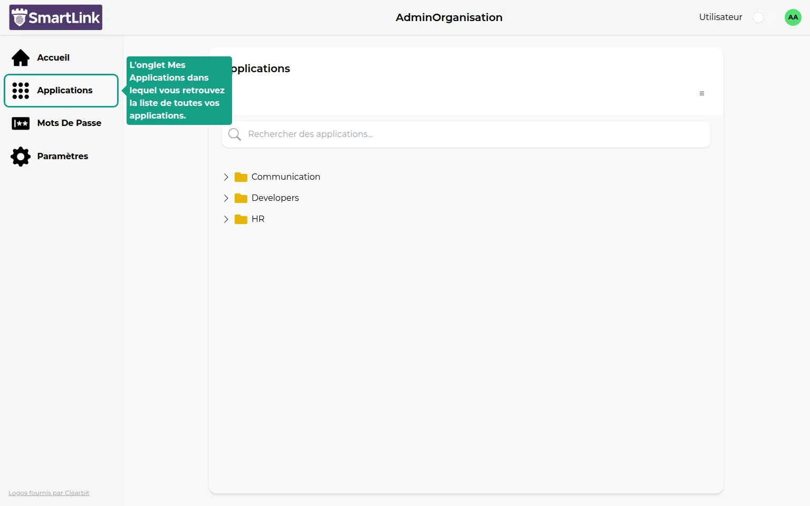The image size is (810, 506).
Task: Click the Applications grid dots icon
Action: pos(21,91)
